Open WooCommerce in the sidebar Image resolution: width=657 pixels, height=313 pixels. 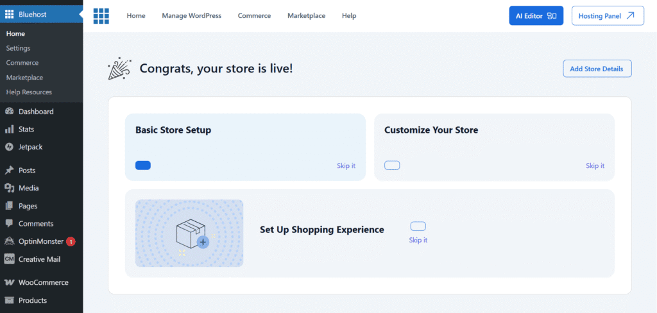point(43,282)
